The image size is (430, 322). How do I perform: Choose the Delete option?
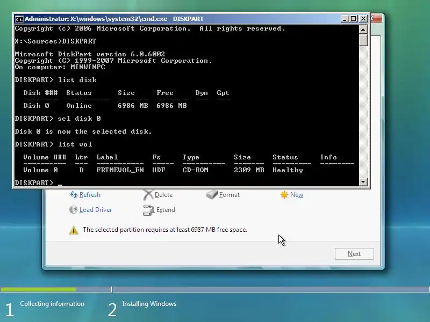coord(163,195)
